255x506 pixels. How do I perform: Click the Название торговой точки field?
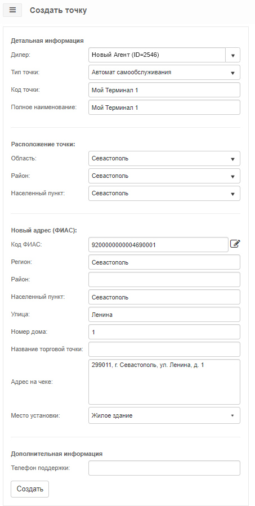tap(164, 349)
